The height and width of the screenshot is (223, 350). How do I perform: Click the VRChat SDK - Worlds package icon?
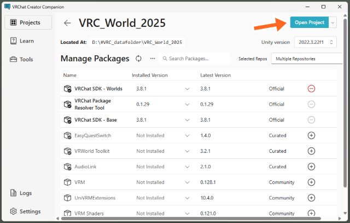click(x=67, y=89)
